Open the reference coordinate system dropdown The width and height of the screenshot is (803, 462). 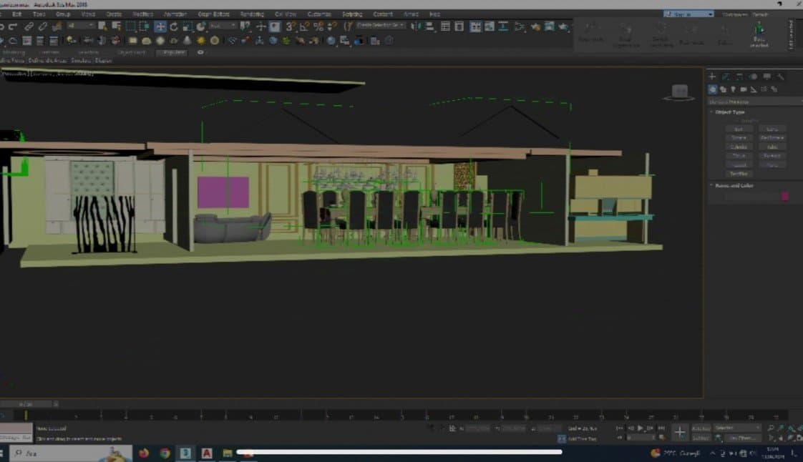click(x=223, y=26)
